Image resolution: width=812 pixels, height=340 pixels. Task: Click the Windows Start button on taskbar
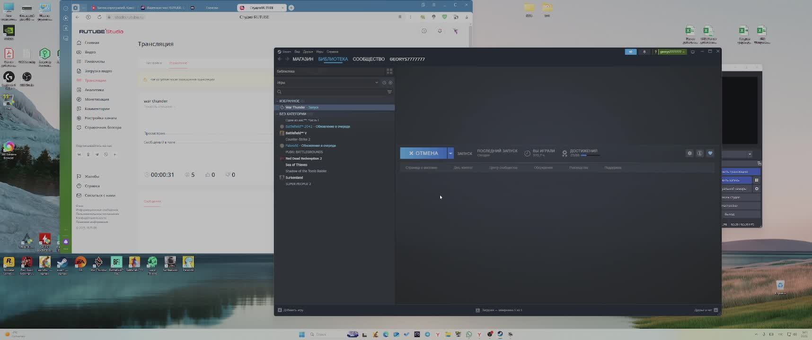click(x=302, y=334)
